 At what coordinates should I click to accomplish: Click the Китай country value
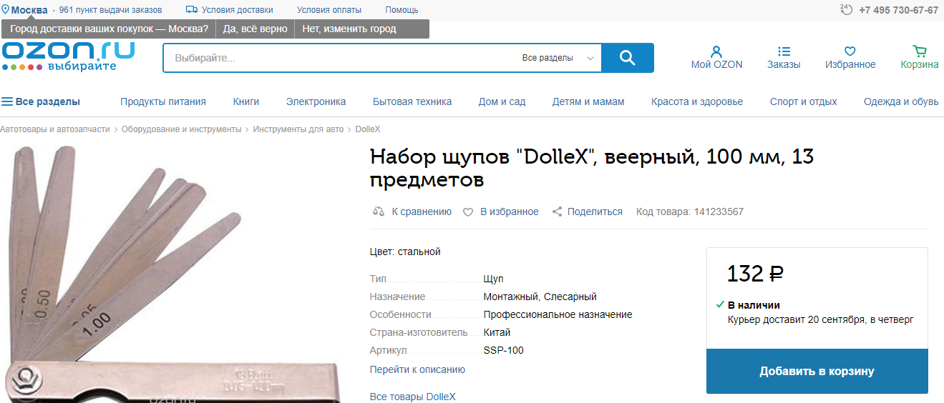coord(497,332)
